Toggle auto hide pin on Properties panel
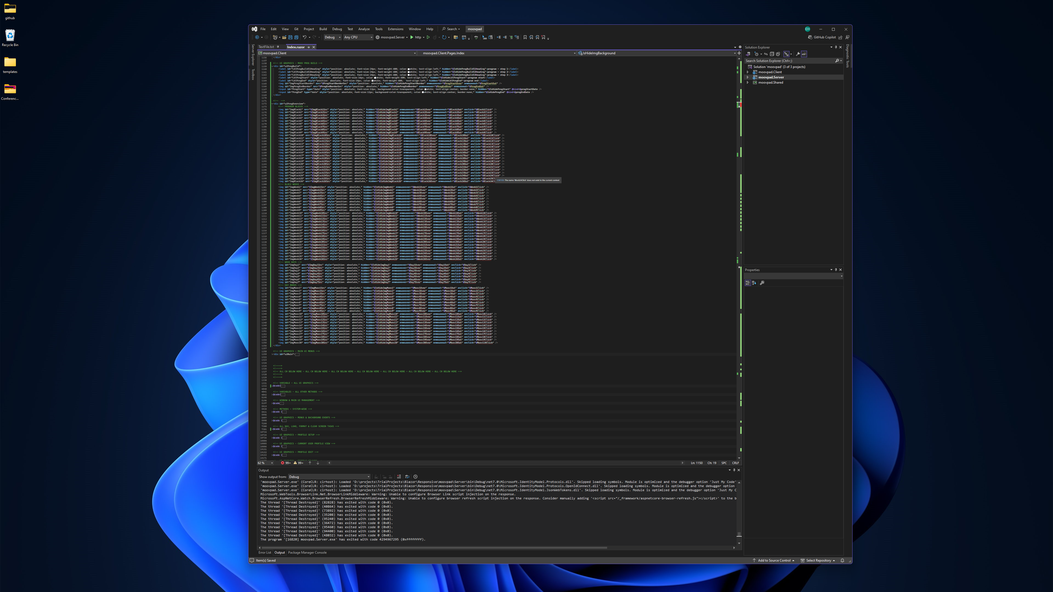Viewport: 1053px width, 592px height. (836, 270)
